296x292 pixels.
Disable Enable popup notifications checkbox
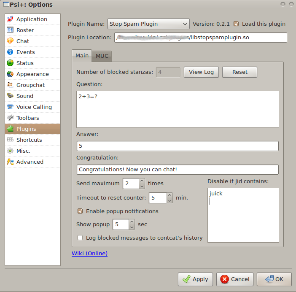[80, 211]
